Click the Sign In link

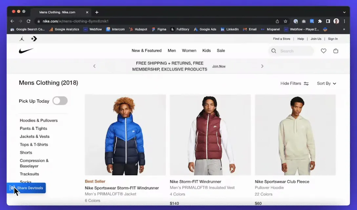tap(333, 39)
